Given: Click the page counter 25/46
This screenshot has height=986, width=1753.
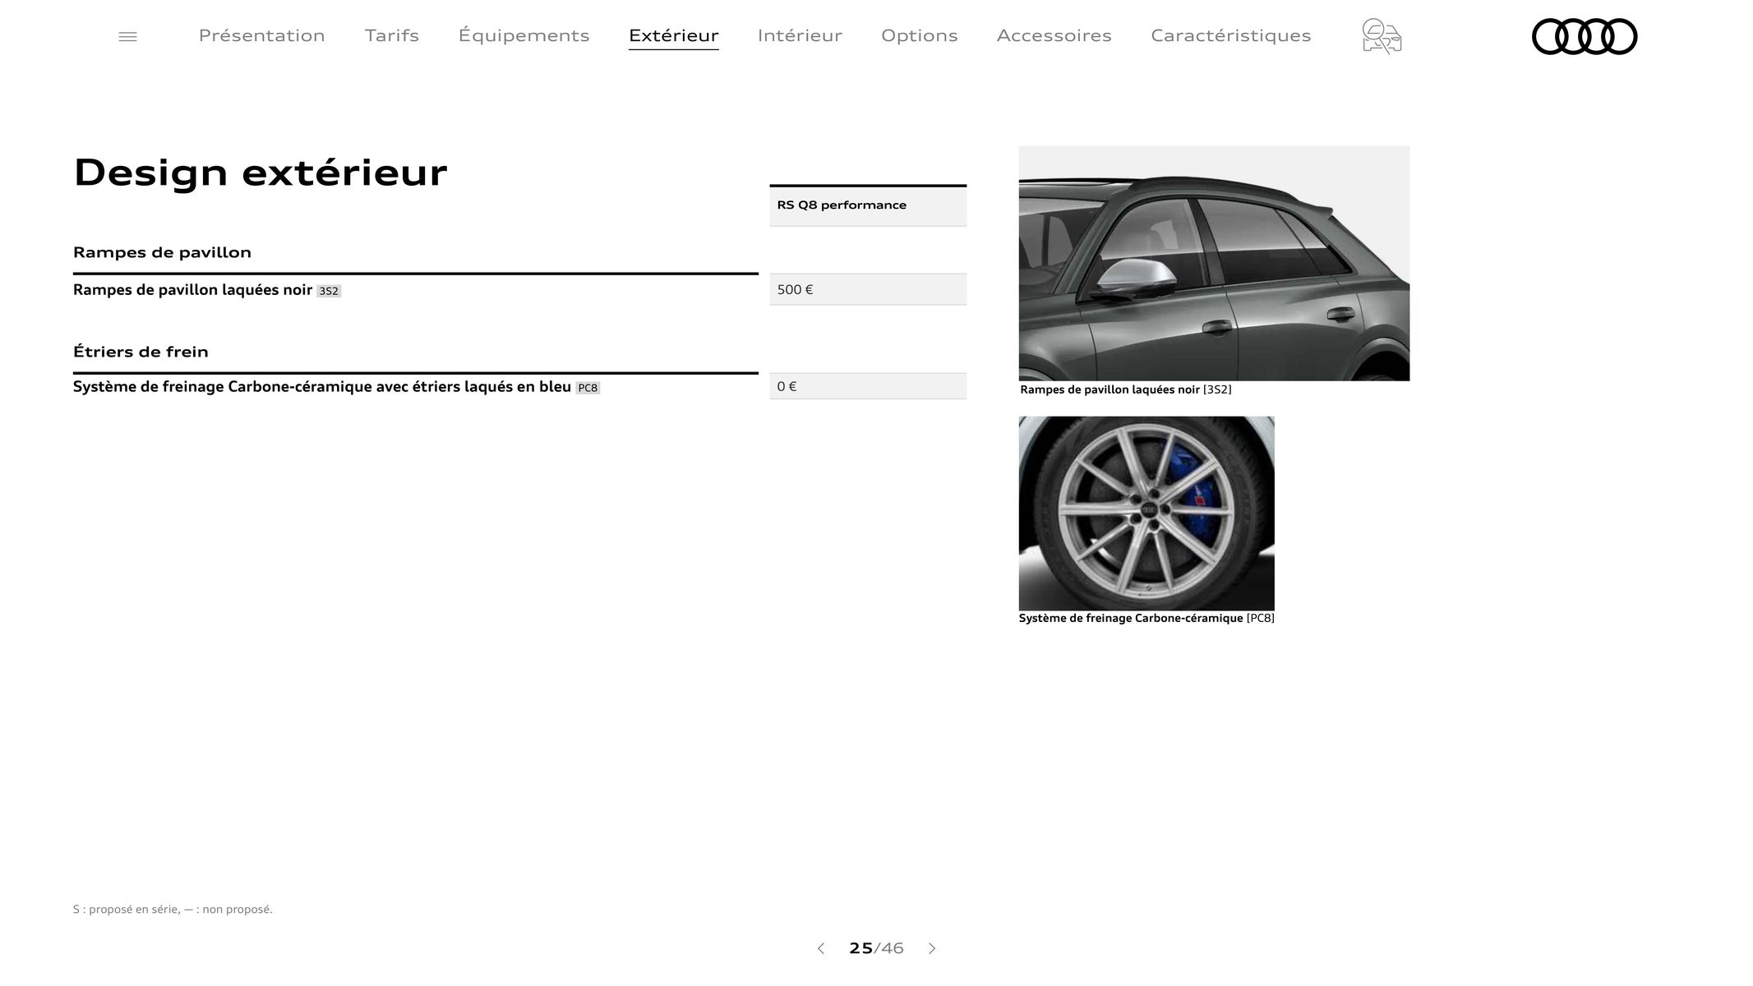Looking at the screenshot, I should [876, 948].
